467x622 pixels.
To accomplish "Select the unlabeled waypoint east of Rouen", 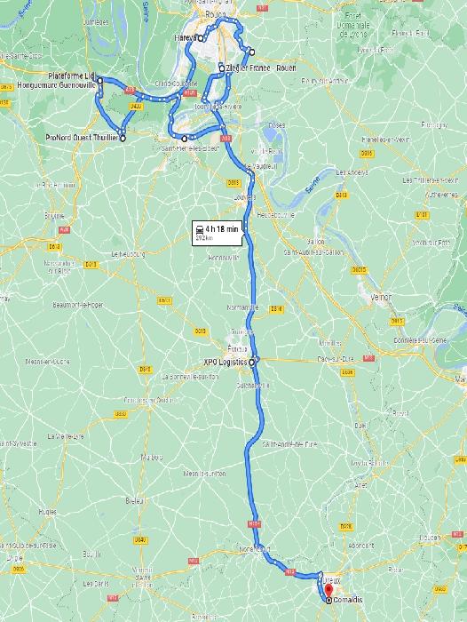I will 252,52.
